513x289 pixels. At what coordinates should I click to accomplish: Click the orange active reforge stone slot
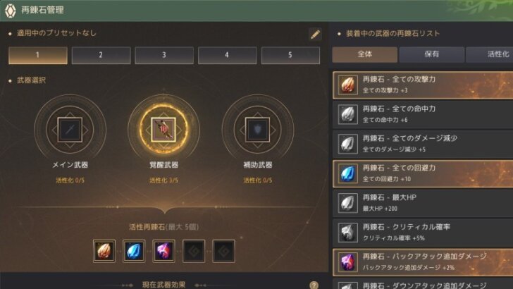click(x=104, y=251)
